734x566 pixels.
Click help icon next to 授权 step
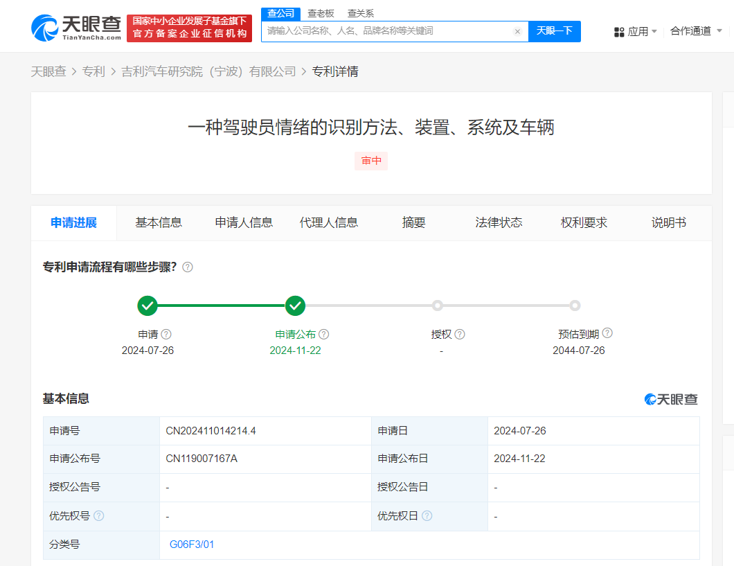coord(460,334)
